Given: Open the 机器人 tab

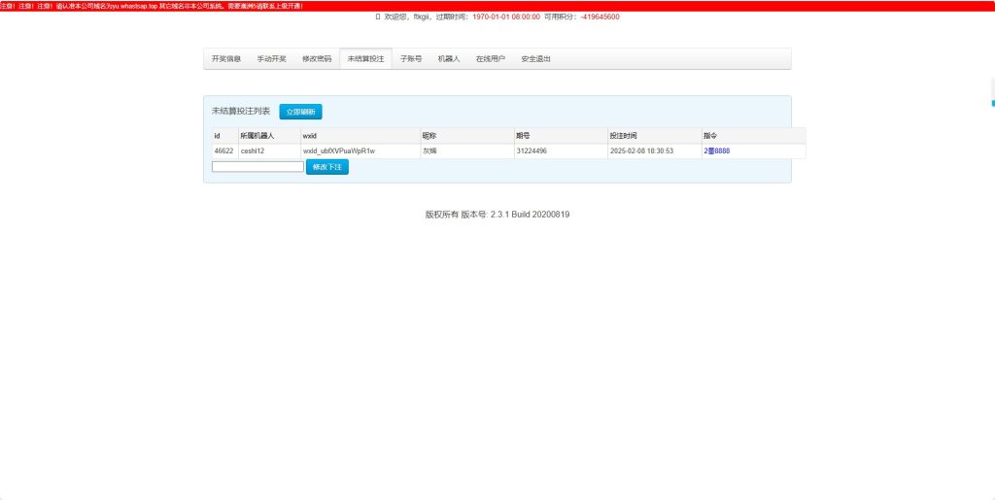Looking at the screenshot, I should click(x=449, y=59).
